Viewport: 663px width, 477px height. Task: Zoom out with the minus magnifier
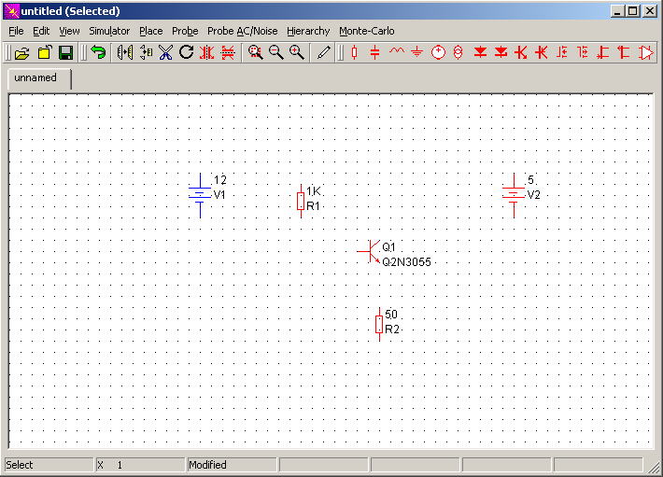[x=276, y=53]
